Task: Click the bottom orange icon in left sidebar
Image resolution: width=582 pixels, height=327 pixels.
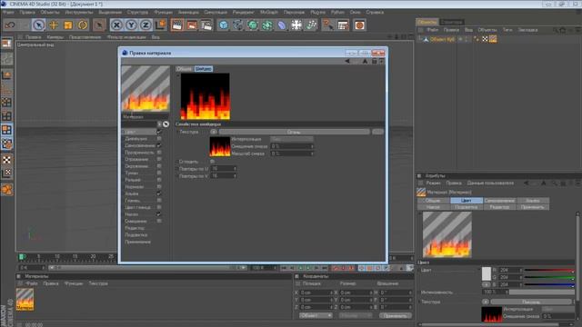Action: click(x=6, y=190)
